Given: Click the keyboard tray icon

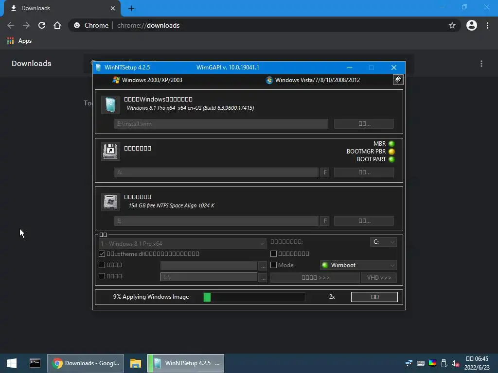Looking at the screenshot, I should (421, 363).
